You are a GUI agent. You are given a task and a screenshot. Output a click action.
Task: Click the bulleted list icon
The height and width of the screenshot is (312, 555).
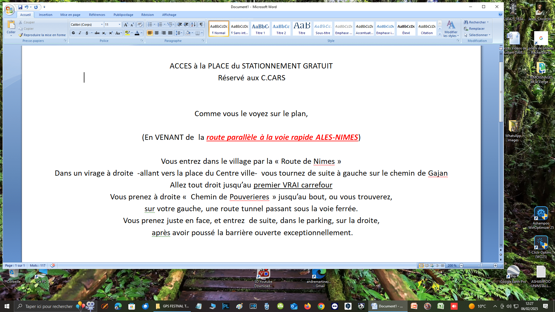pos(150,25)
